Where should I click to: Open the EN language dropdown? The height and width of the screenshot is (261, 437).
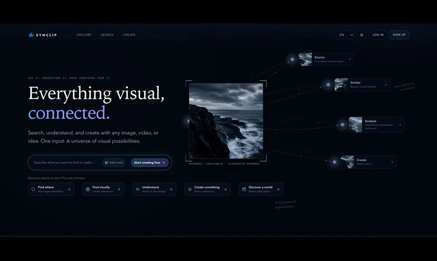[x=345, y=35]
